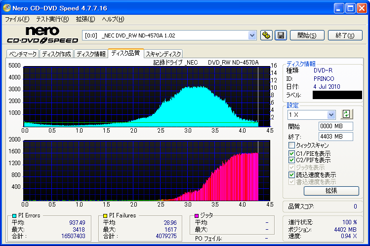Click the 速度 value 0.94 X

click(x=349, y=236)
